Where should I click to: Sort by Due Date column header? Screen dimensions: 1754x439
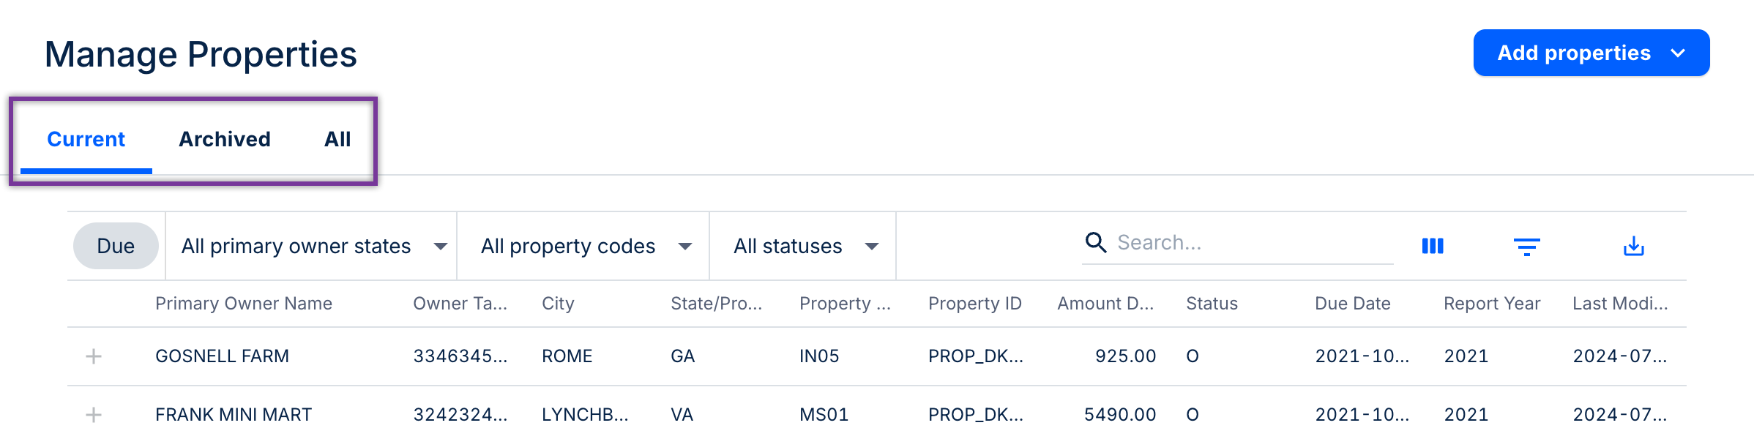point(1352,304)
